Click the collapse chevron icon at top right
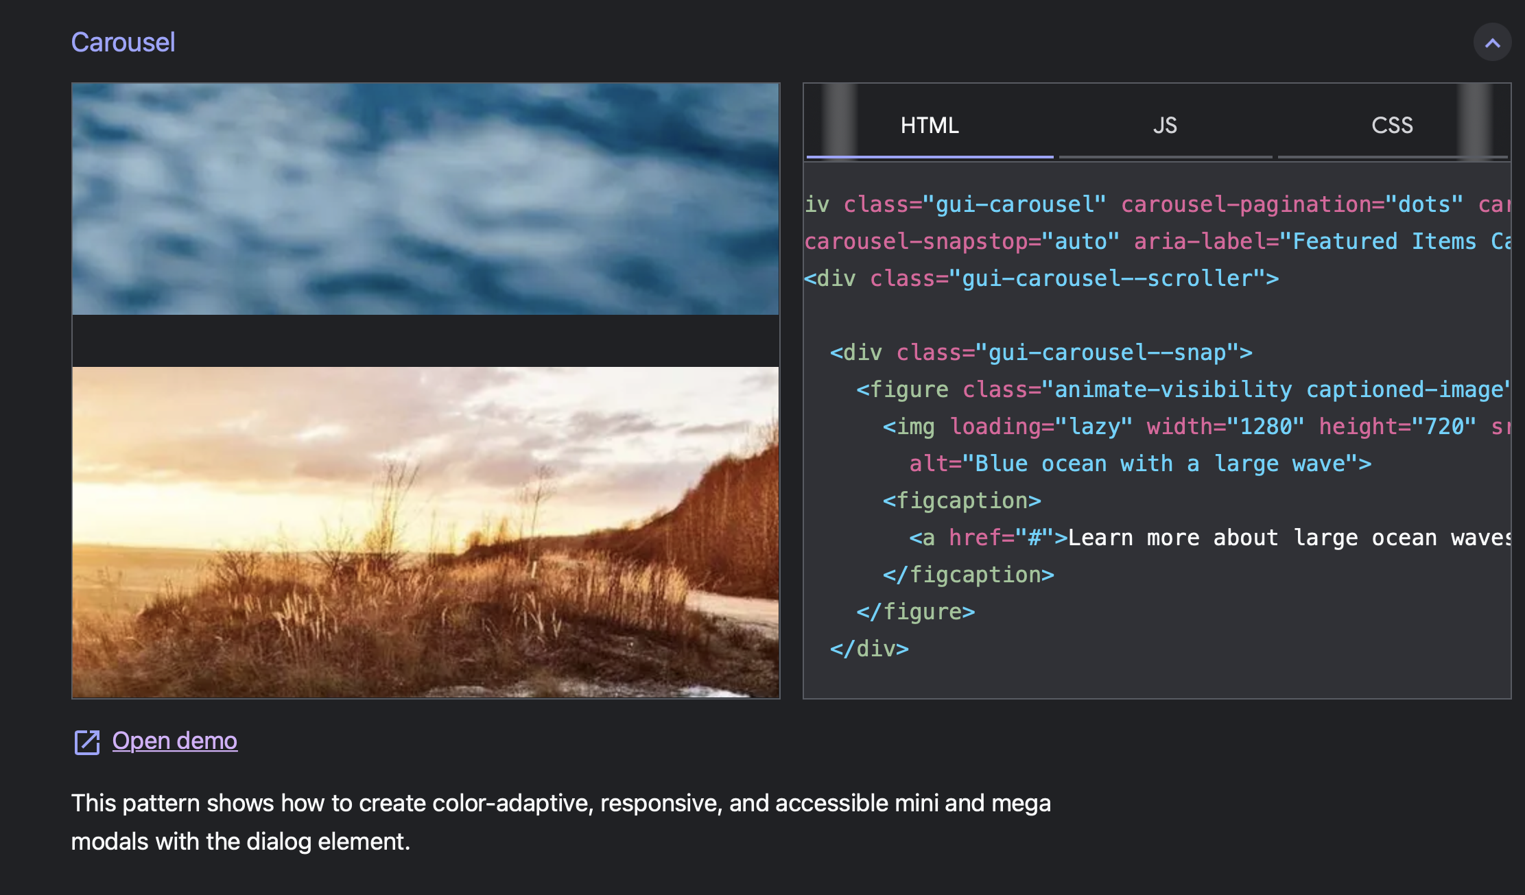The width and height of the screenshot is (1525, 895). pyautogui.click(x=1492, y=42)
